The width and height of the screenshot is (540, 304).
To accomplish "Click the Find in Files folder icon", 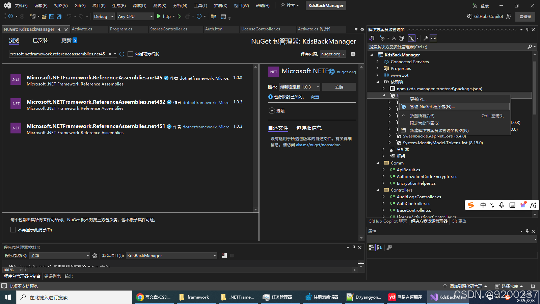I will coord(213,16).
